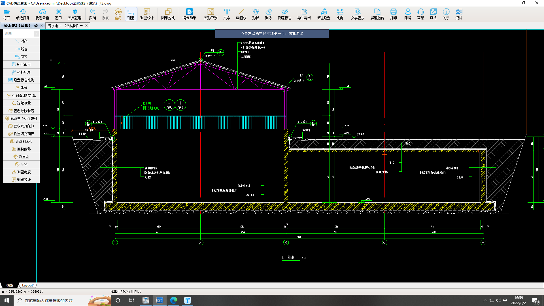Print using the 打印 icon
544x306 pixels.
393,14
